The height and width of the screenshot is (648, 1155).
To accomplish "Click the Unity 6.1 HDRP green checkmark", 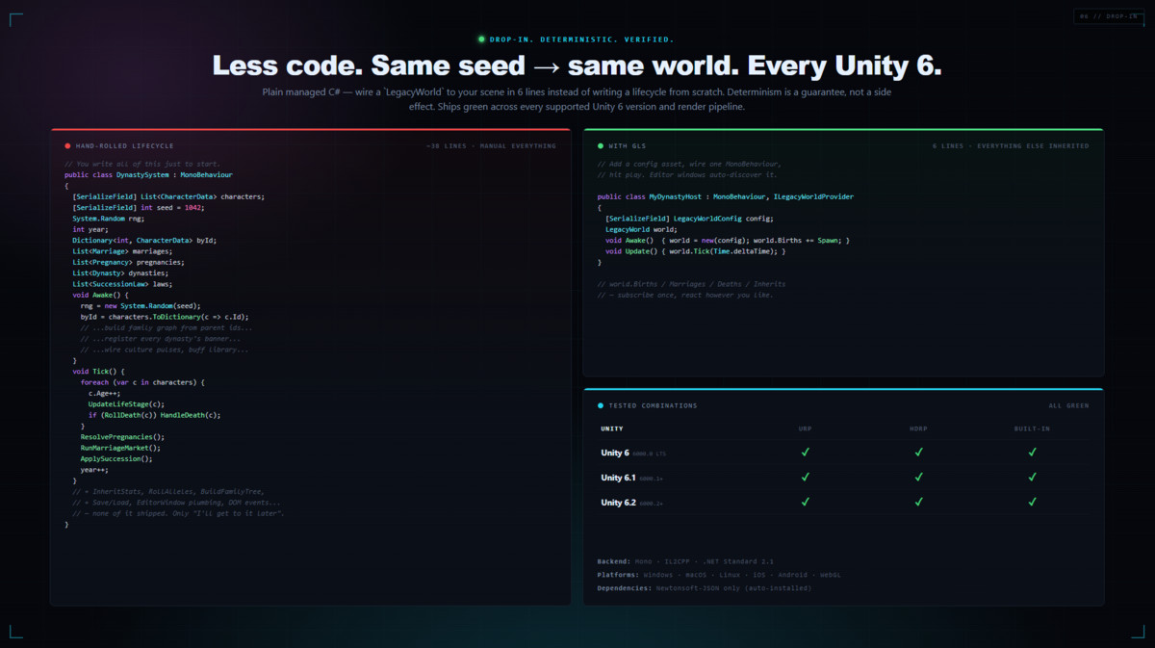I will click(919, 477).
